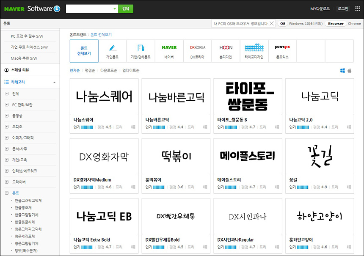Click Windows icon on 나눔고딕 Extra Bold card
Screen dimensions: 364x256
click(x=133, y=247)
